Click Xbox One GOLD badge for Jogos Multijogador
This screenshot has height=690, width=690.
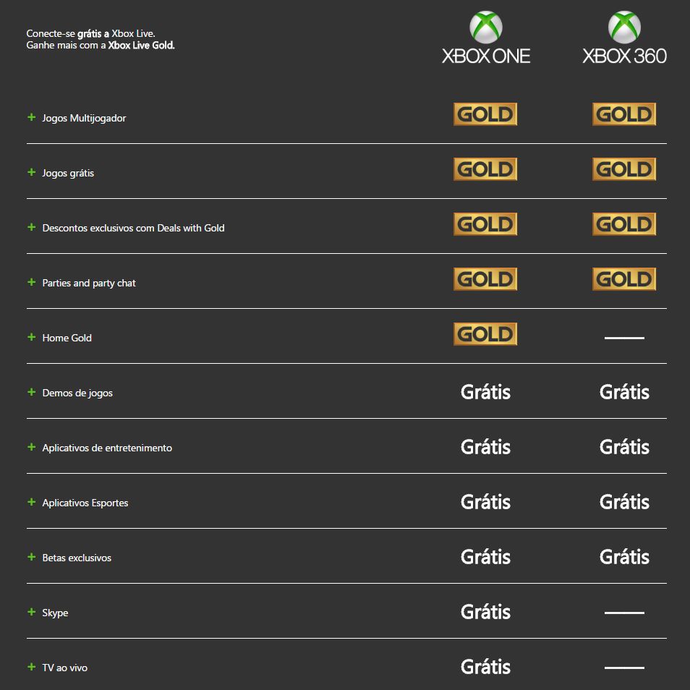point(485,114)
